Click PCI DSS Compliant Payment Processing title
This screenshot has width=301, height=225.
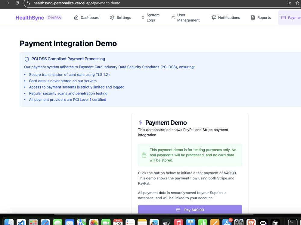[68, 59]
